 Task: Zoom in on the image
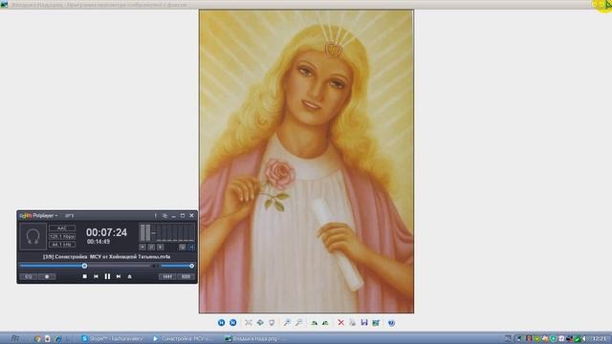(x=287, y=323)
